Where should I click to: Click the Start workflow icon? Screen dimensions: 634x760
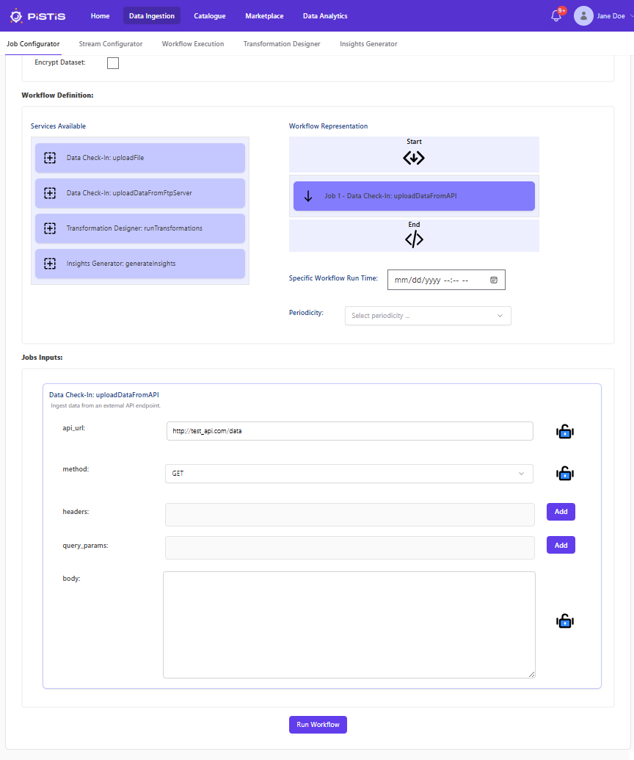(414, 158)
